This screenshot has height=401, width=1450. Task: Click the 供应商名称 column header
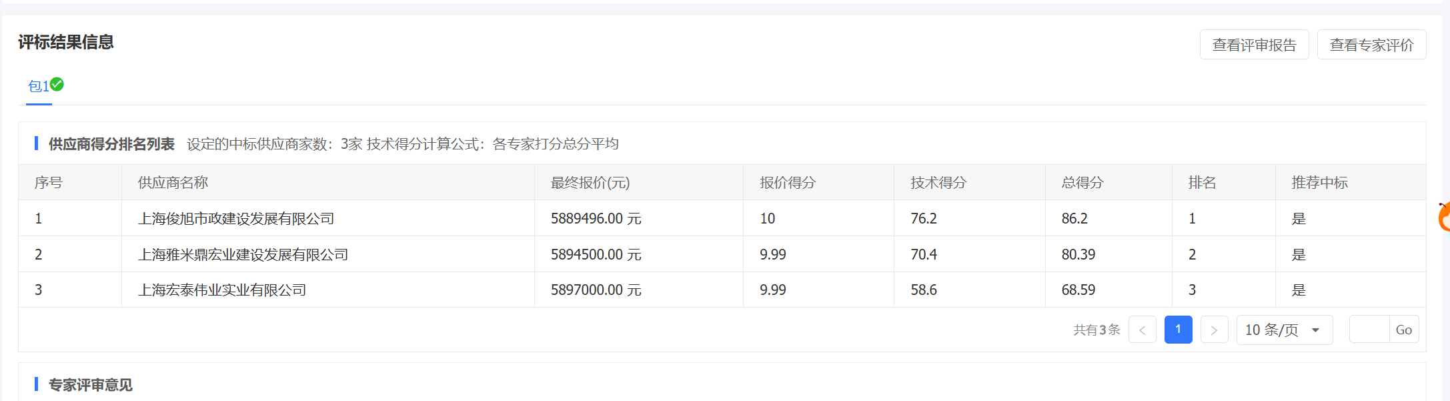pyautogui.click(x=173, y=183)
